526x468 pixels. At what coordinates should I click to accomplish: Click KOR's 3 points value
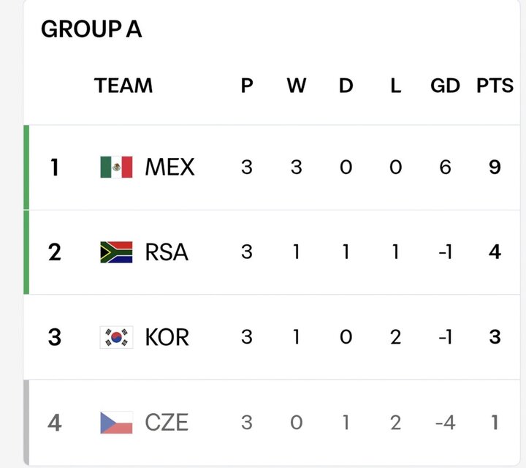tap(495, 337)
